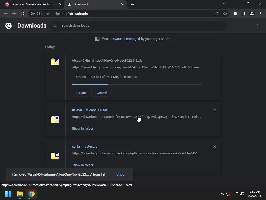
Task: Open the profile avatar icon
Action: pyautogui.click(x=252, y=14)
